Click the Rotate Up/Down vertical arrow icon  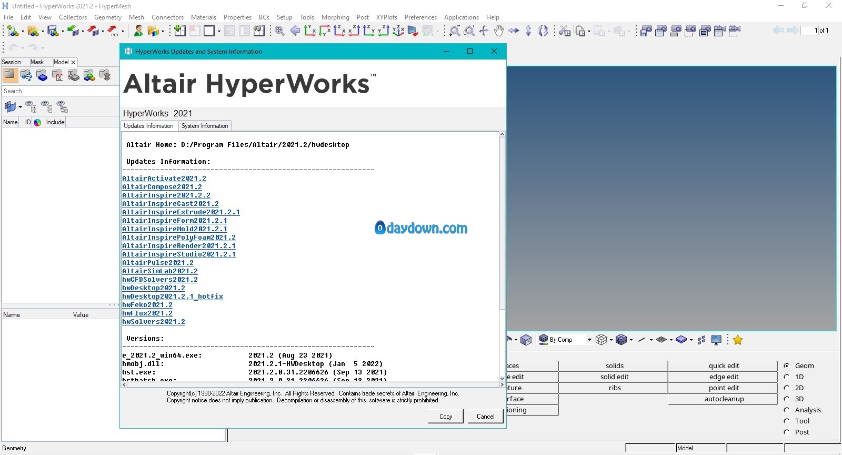pos(528,31)
